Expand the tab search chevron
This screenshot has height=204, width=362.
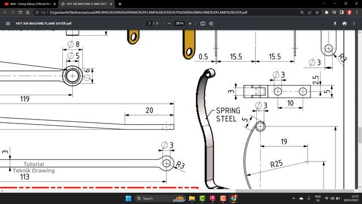(x=324, y=4)
